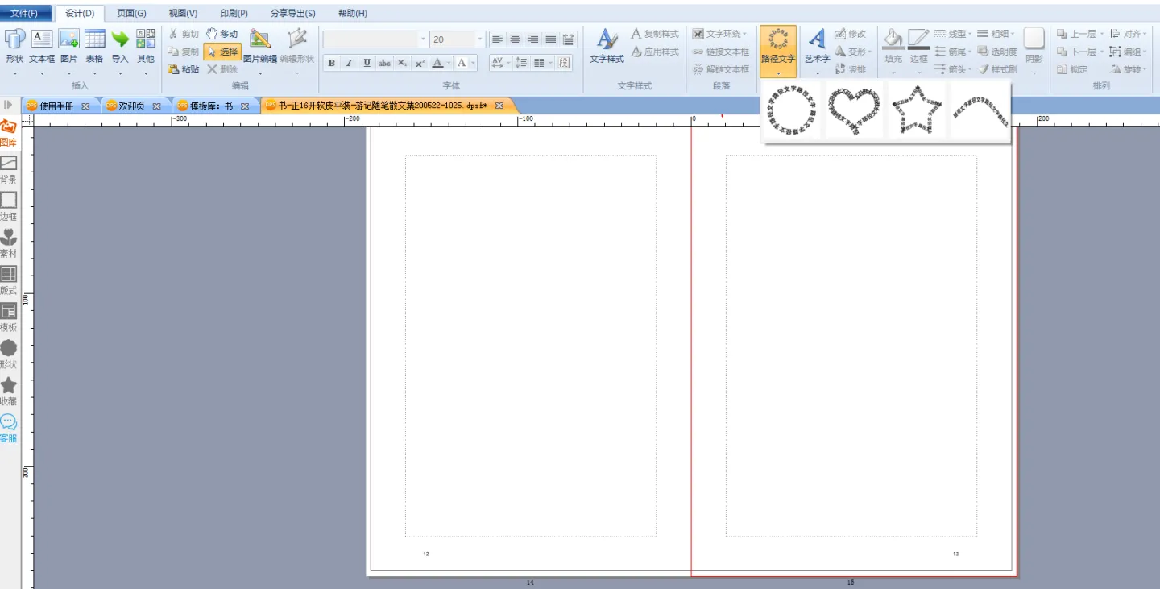Toggle bold text formatting
The height and width of the screenshot is (589, 1160).
pyautogui.click(x=331, y=63)
